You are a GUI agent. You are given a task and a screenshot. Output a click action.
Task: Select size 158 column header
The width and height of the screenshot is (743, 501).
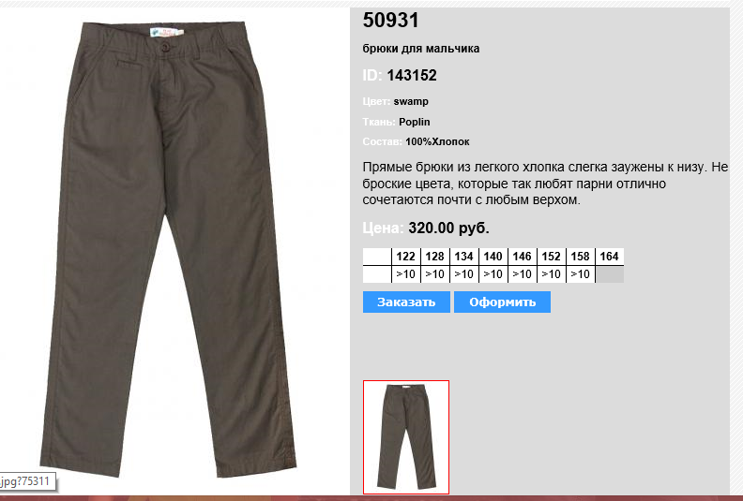(581, 257)
